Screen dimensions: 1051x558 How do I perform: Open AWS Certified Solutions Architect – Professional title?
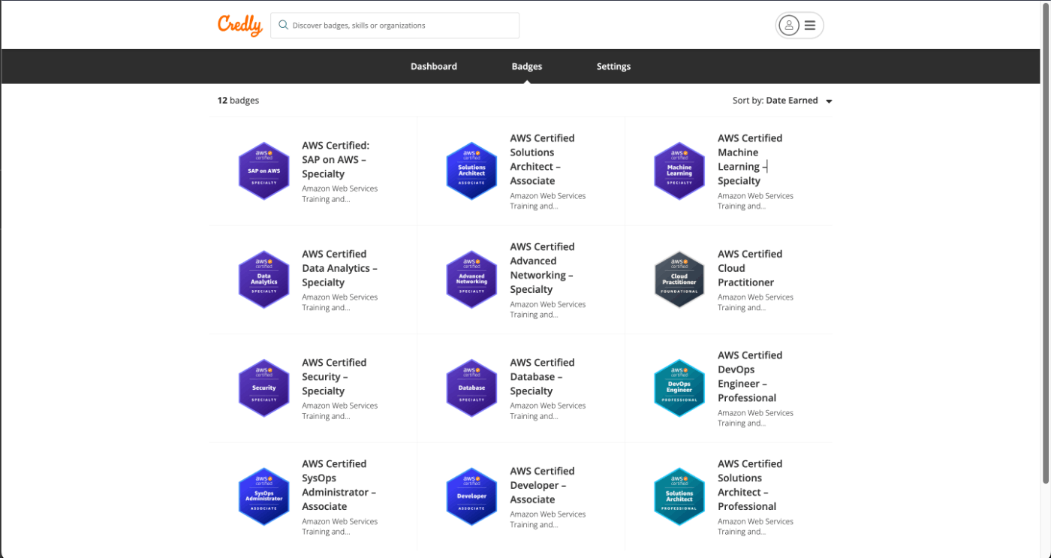750,485
